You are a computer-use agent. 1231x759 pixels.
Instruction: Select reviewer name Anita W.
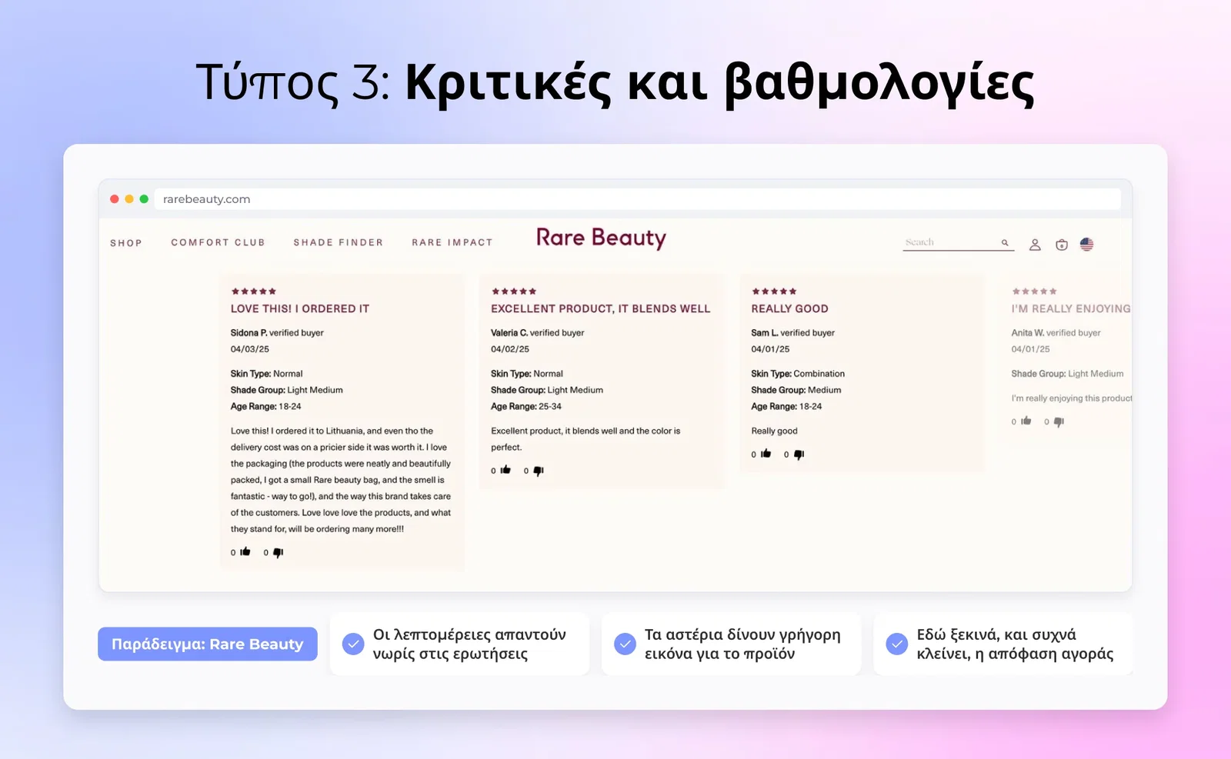coord(1028,333)
